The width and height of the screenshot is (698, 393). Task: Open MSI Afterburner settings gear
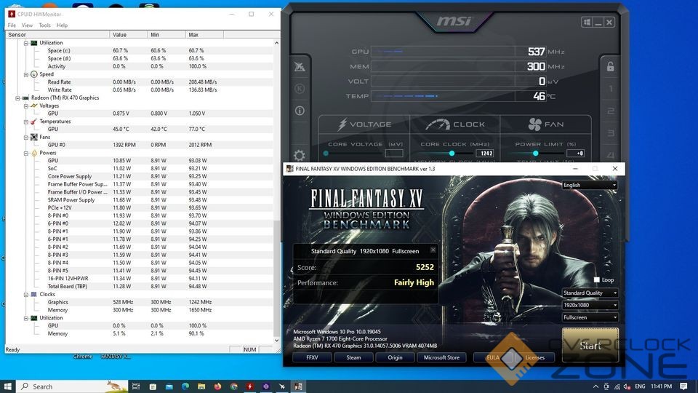click(x=300, y=155)
